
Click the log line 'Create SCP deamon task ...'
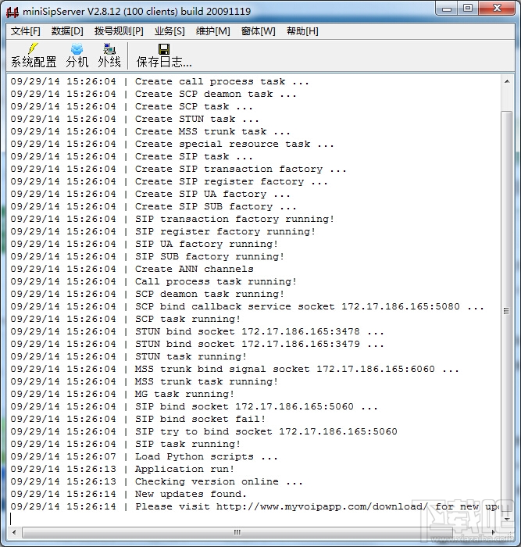pyautogui.click(x=216, y=95)
